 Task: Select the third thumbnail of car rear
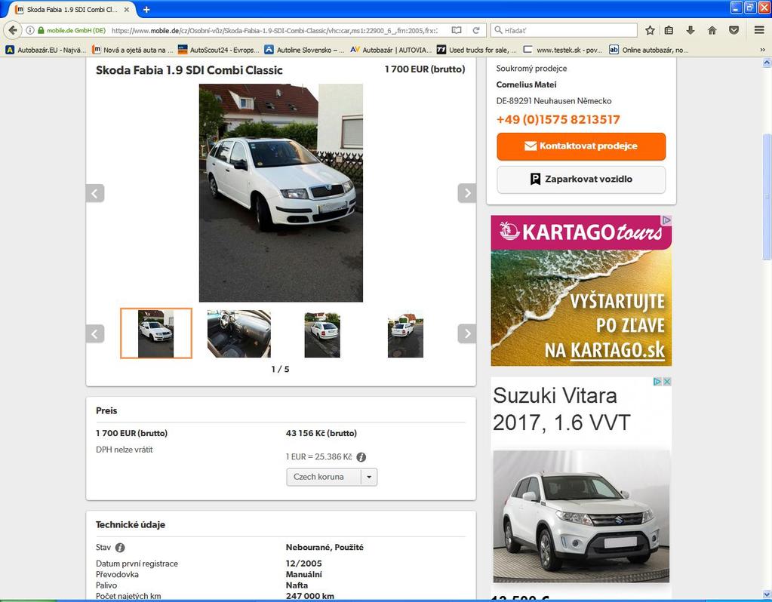point(322,334)
